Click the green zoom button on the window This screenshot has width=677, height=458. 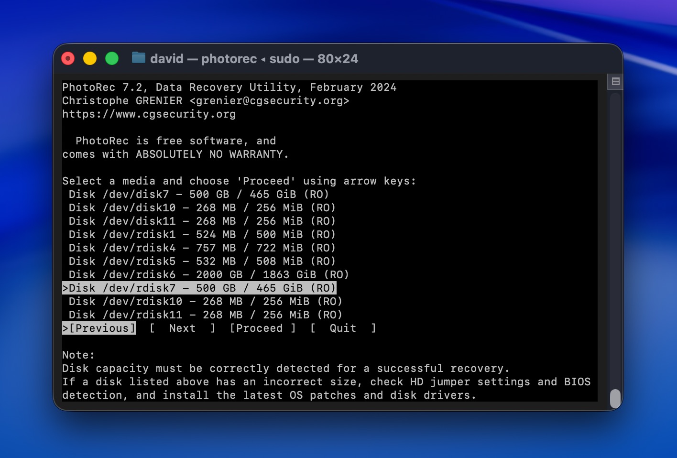112,58
